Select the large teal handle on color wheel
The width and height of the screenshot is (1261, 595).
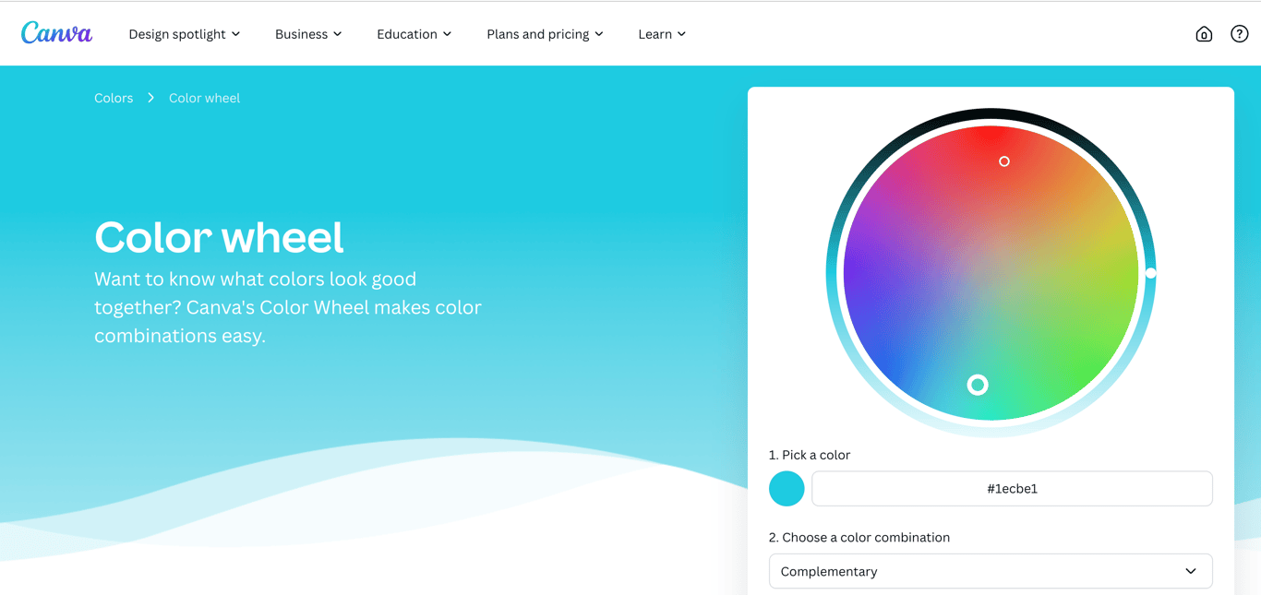click(978, 385)
